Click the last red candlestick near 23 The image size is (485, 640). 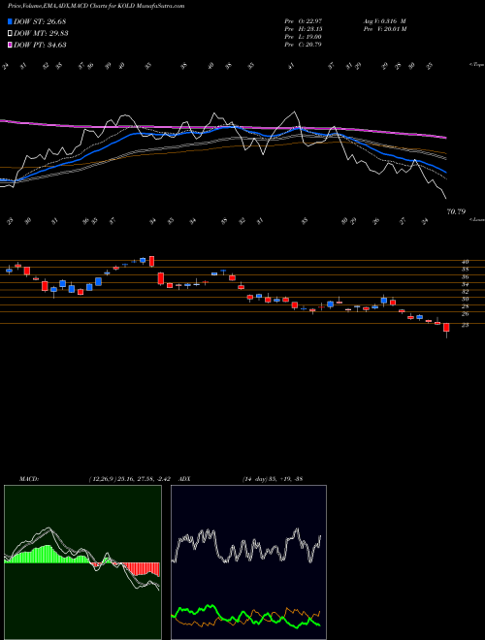(446, 328)
